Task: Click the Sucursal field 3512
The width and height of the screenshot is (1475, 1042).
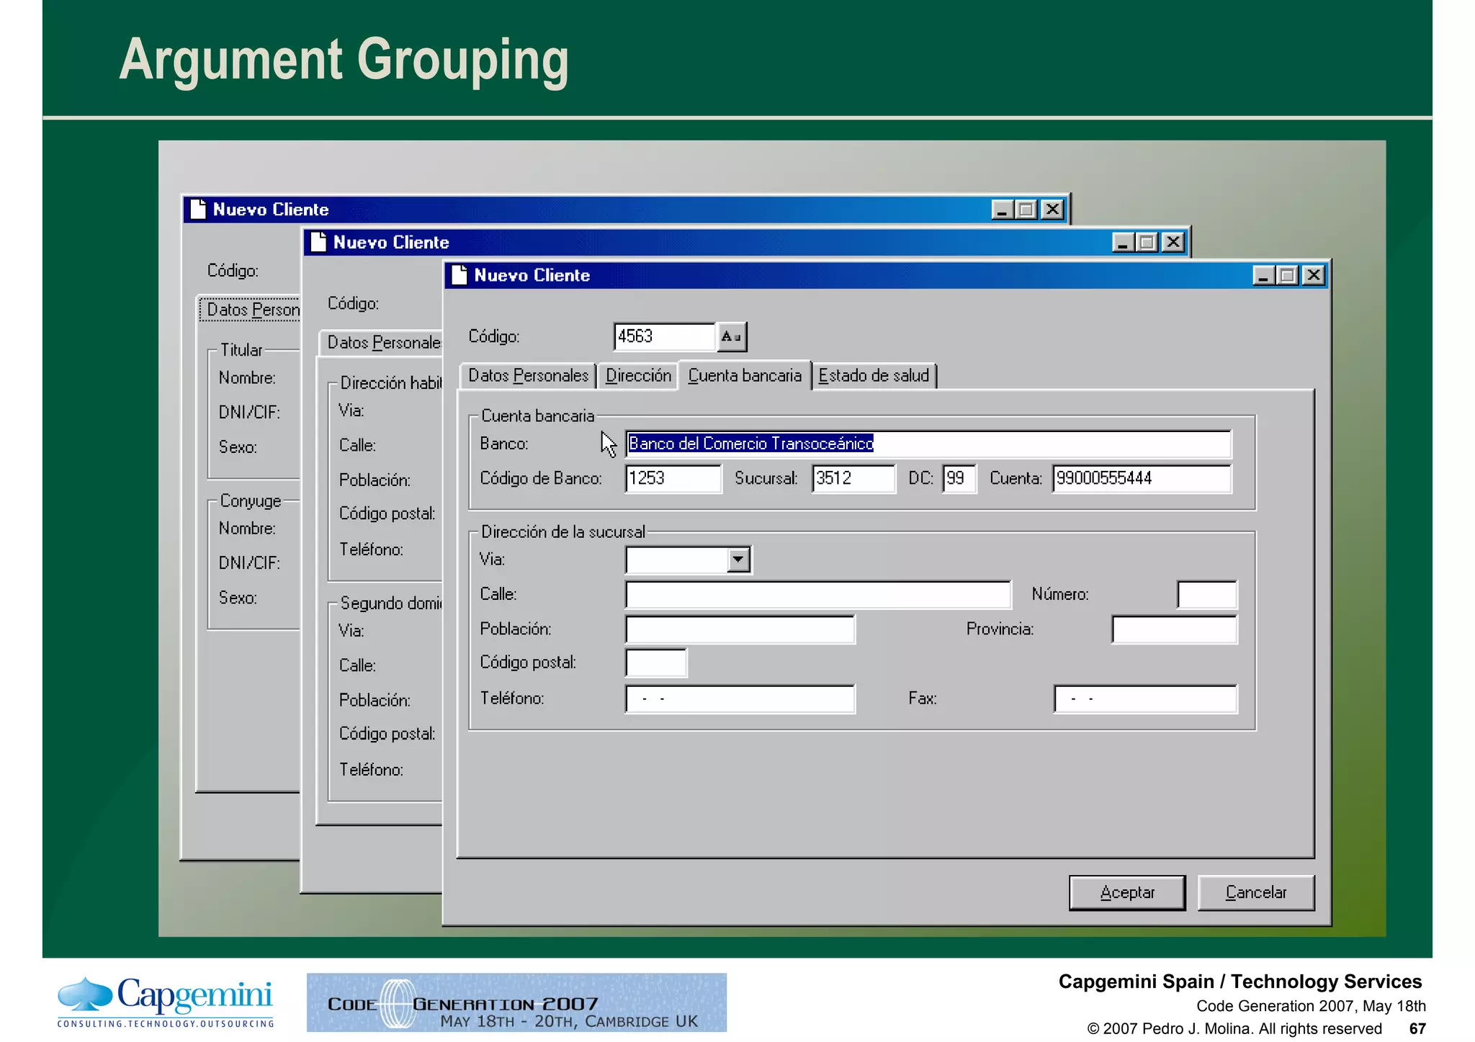Action: (x=854, y=478)
